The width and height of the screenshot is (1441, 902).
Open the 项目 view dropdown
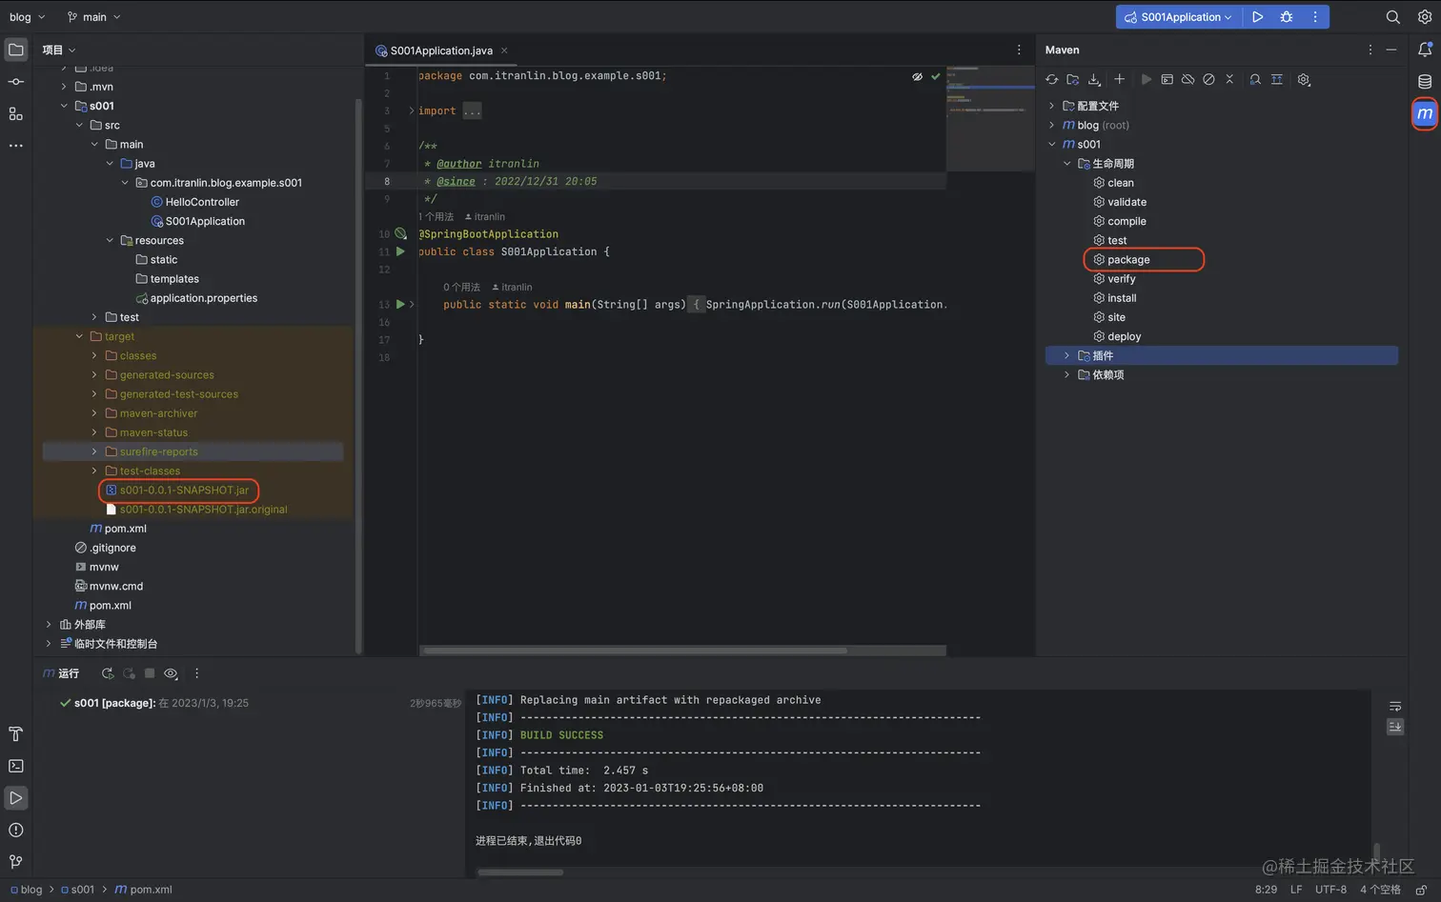pyautogui.click(x=58, y=50)
